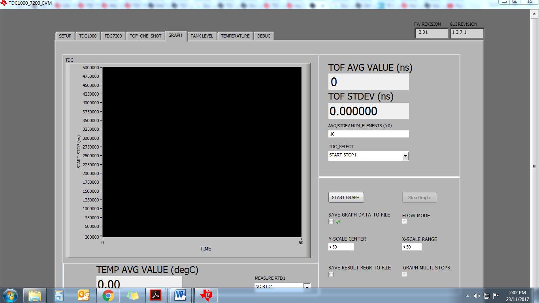Click the radix 'd' icon in X-SCALE RANGE
The width and height of the screenshot is (539, 303).
(405, 247)
